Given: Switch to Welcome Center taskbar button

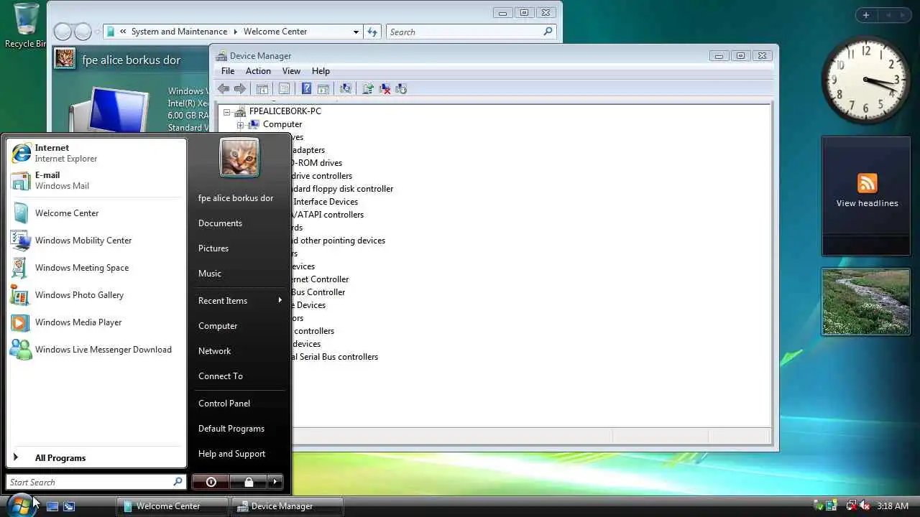Looking at the screenshot, I should [172, 506].
